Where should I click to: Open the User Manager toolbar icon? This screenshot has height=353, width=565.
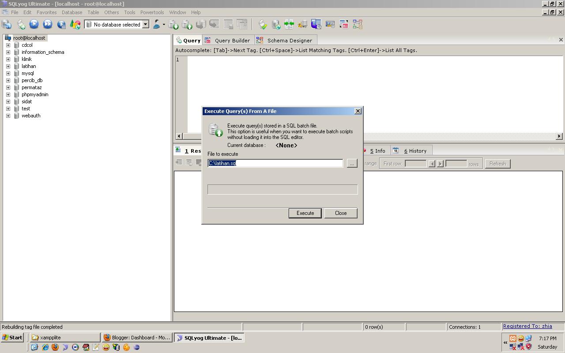coord(156,25)
